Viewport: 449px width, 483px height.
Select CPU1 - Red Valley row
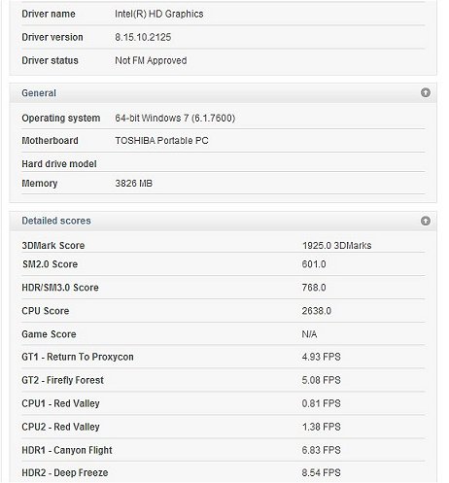click(224, 403)
